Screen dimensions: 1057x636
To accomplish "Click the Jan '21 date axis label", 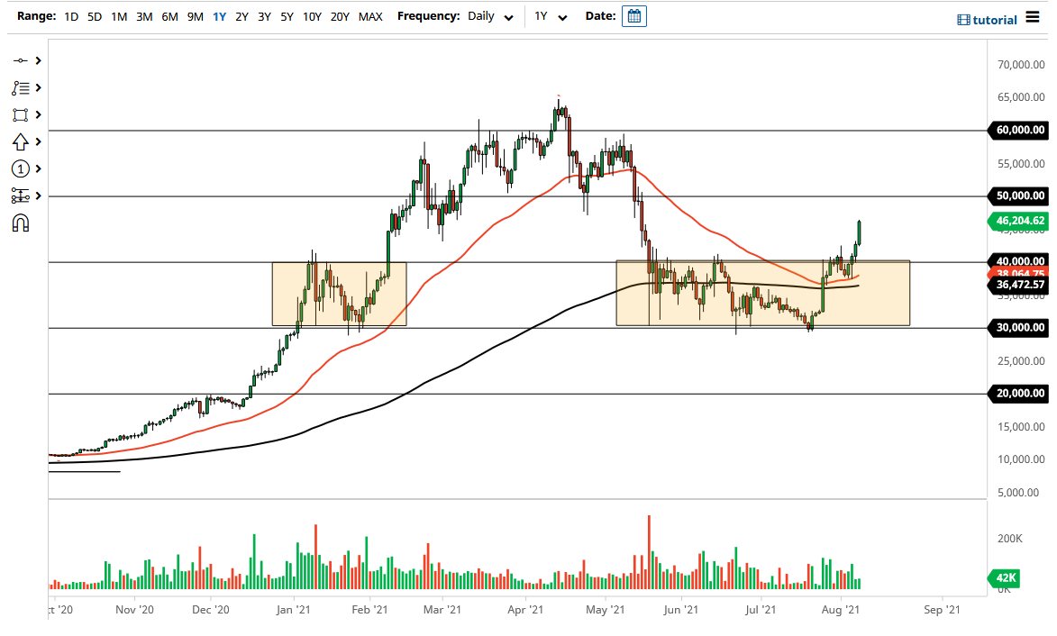I will coord(293,610).
